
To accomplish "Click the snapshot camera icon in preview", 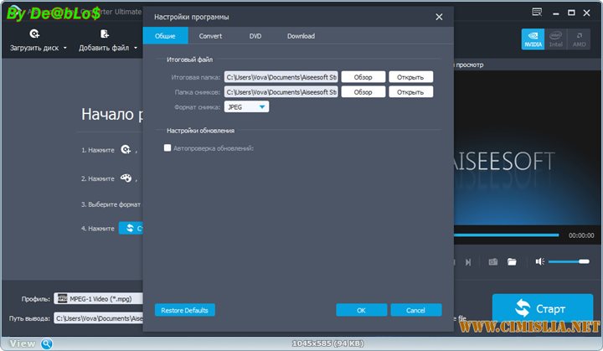I will (493, 262).
